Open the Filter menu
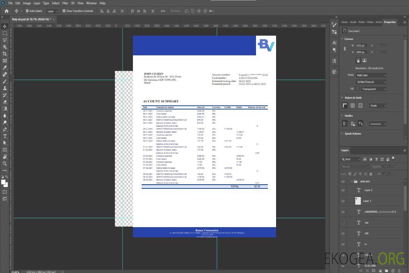Image resolution: width=409 pixels, height=273 pixels. click(x=65, y=3)
